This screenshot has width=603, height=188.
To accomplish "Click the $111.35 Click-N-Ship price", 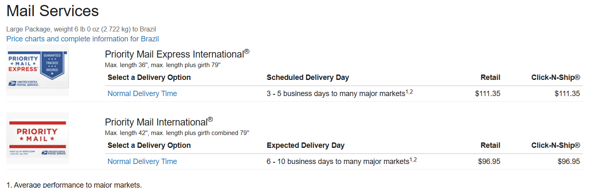I will click(x=567, y=94).
